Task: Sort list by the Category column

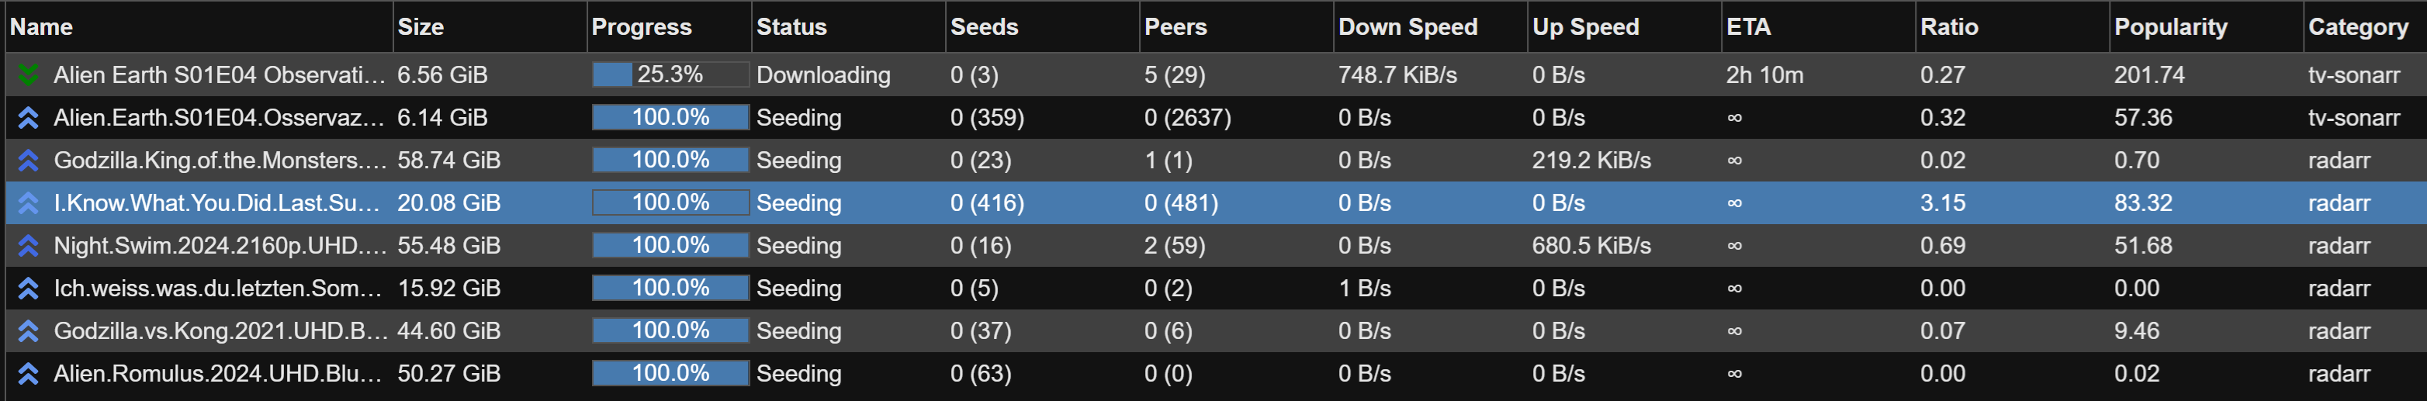Action: [x=2357, y=26]
